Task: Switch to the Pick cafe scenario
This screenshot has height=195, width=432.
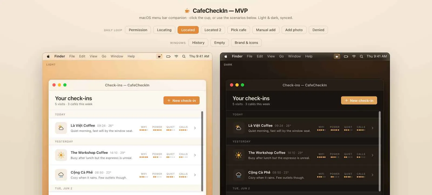Action: (238, 30)
